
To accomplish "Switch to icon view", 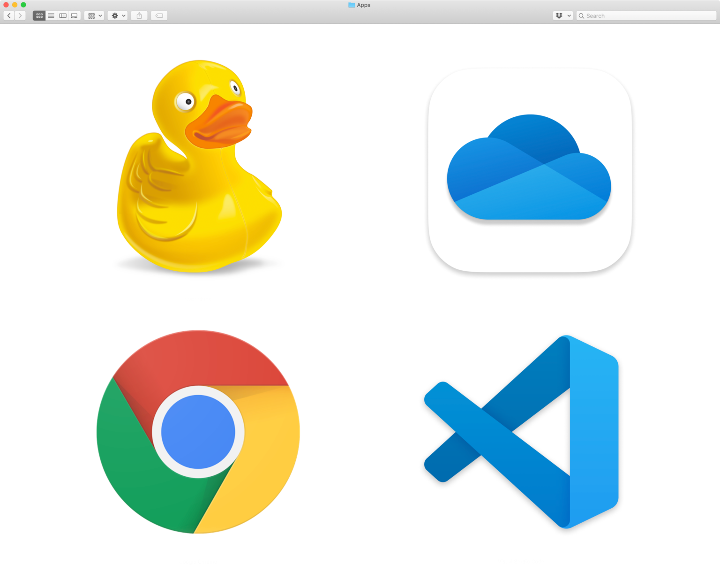I will [x=39, y=15].
